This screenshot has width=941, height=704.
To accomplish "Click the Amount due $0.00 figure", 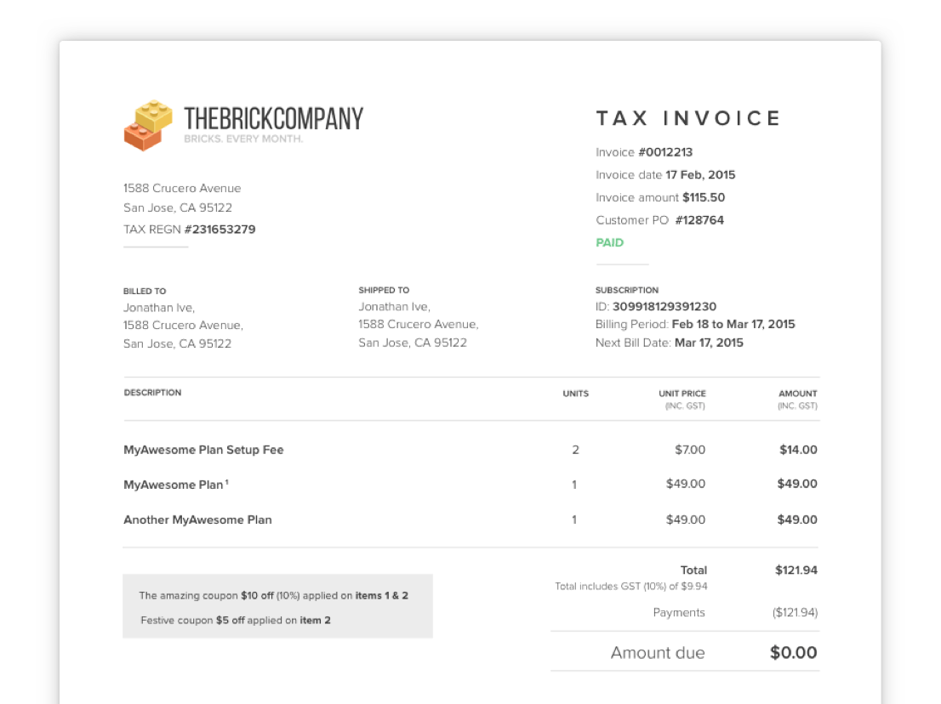I will 793,653.
